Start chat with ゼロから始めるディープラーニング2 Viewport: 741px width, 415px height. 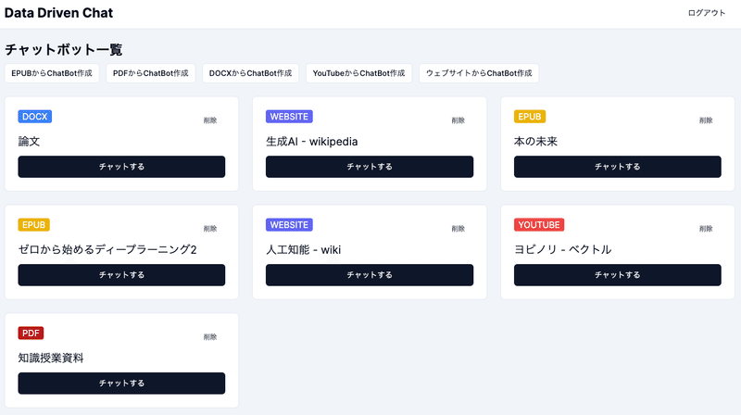[x=121, y=275]
